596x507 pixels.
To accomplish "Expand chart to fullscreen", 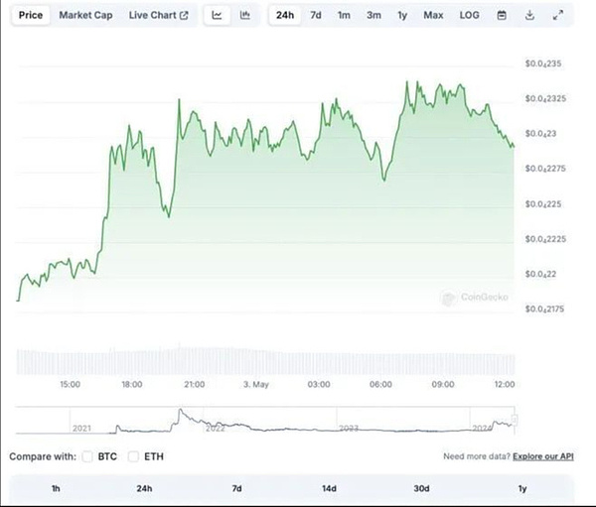I will pyautogui.click(x=557, y=16).
